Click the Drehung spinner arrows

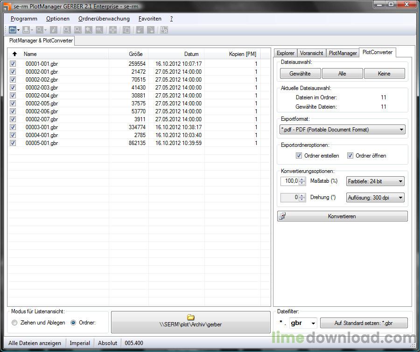302,198
